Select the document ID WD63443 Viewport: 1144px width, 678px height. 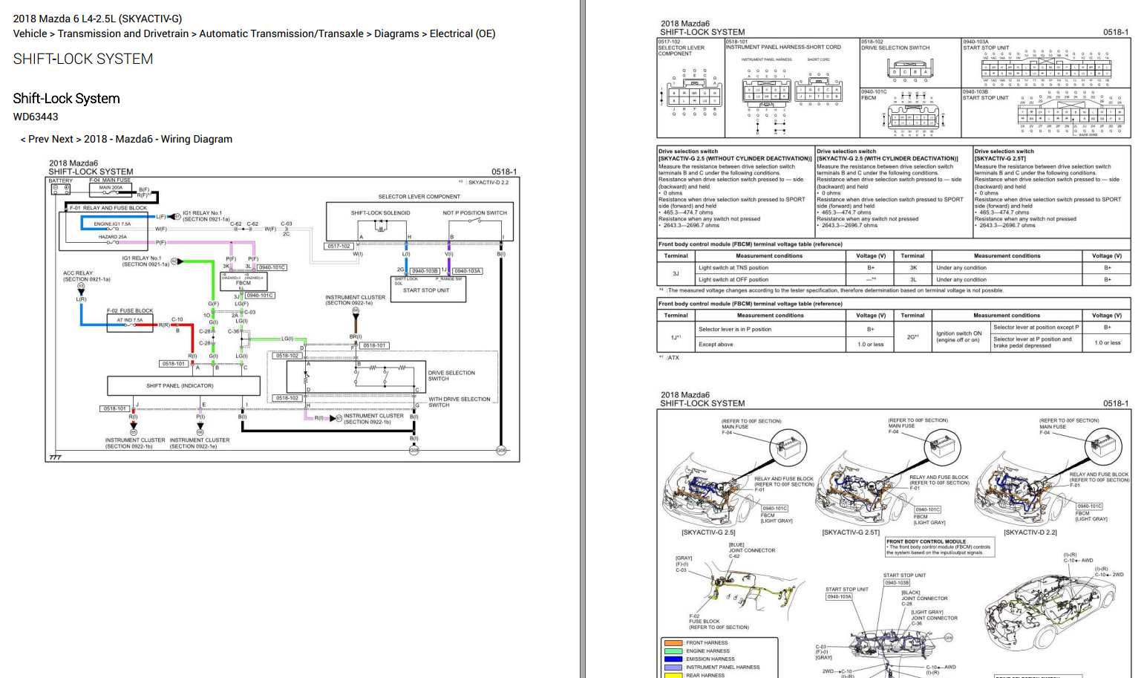click(x=36, y=117)
